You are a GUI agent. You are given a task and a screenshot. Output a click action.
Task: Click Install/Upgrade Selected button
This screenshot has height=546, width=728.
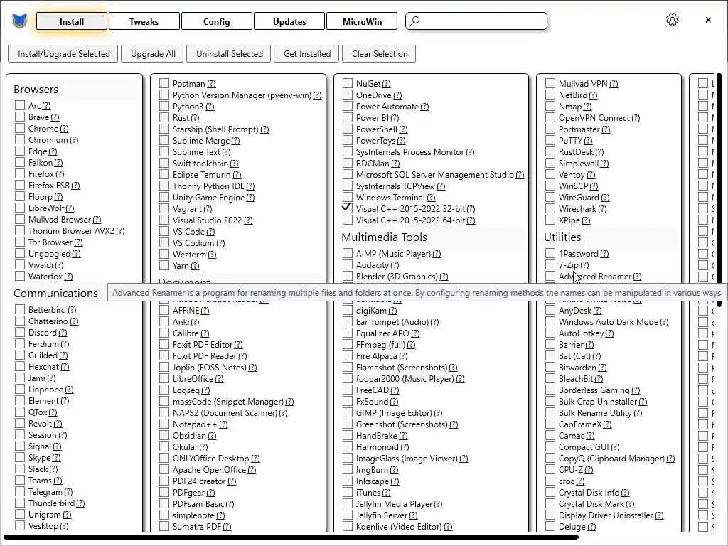[63, 54]
